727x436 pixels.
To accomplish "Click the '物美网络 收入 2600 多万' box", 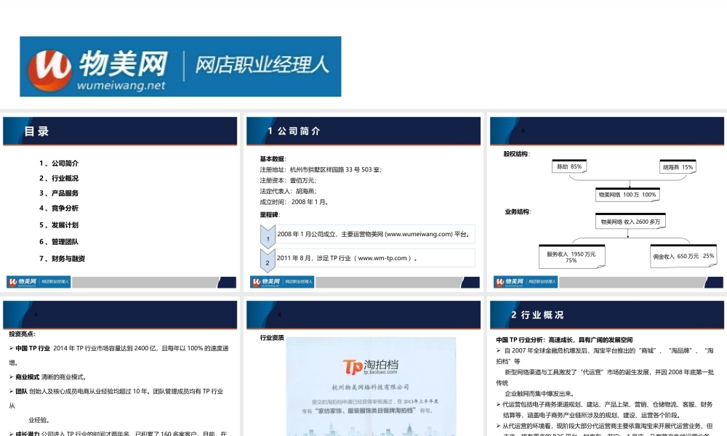I will [x=630, y=222].
